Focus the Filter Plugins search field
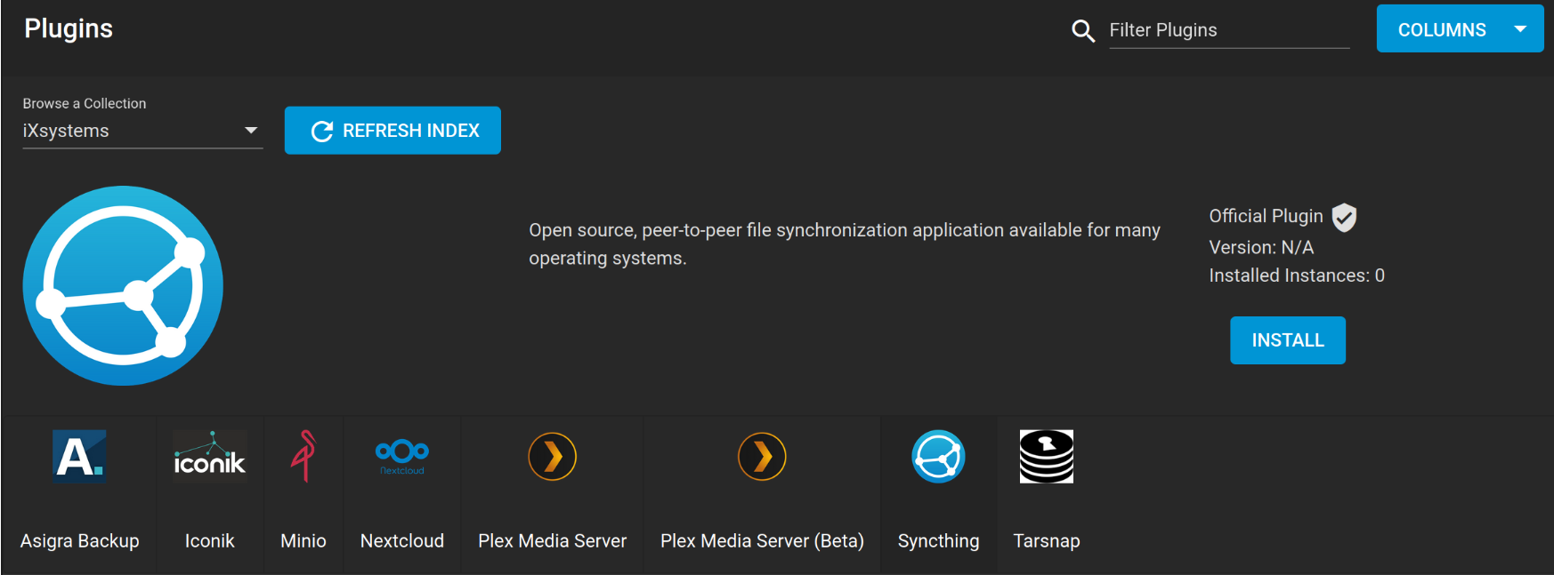 [1229, 30]
